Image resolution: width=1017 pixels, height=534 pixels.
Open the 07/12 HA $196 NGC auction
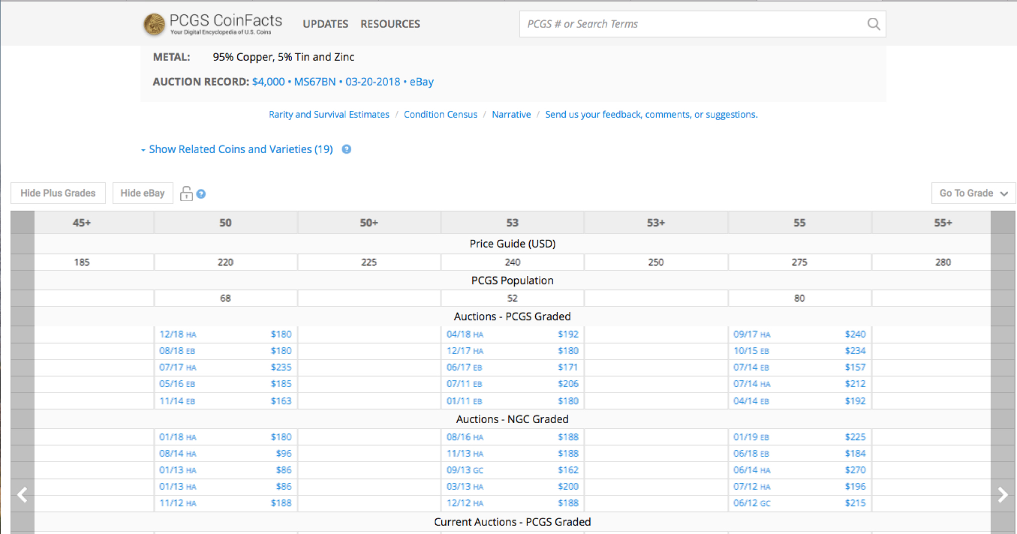(799, 486)
